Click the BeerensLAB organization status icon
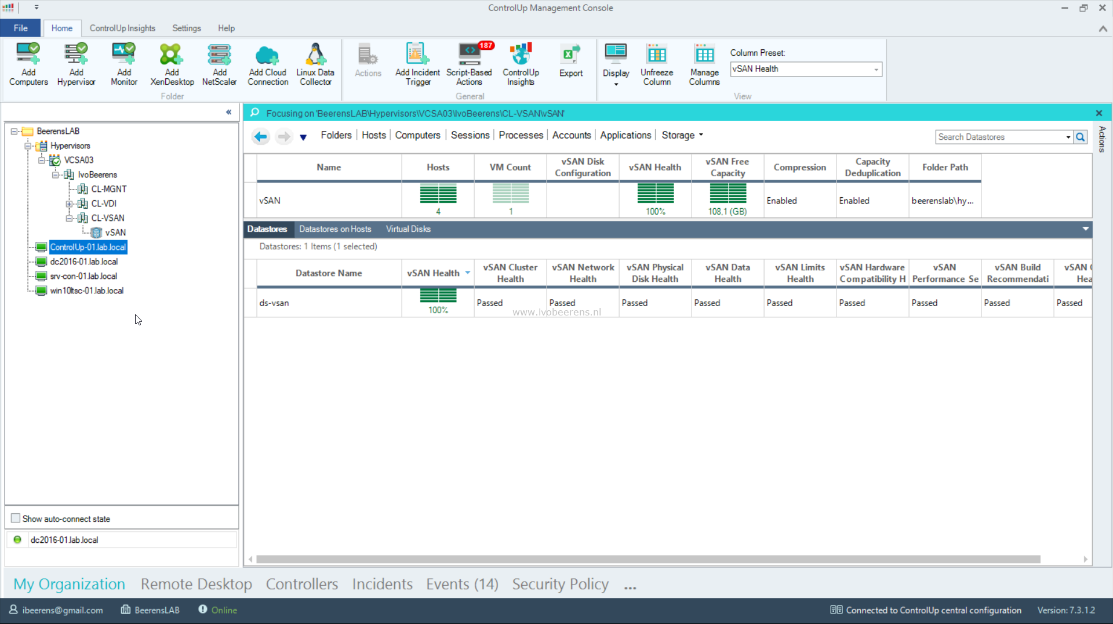 click(125, 610)
